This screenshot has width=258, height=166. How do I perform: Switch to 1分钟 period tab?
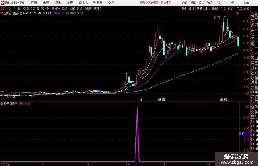click(x=17, y=8)
